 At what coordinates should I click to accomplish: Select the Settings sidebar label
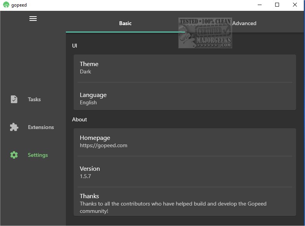point(38,155)
